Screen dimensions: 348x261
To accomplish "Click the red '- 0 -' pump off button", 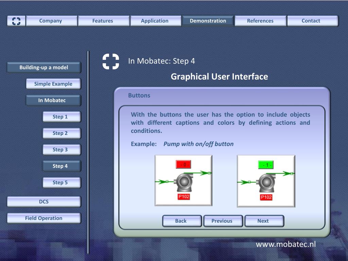I will 183,164.
